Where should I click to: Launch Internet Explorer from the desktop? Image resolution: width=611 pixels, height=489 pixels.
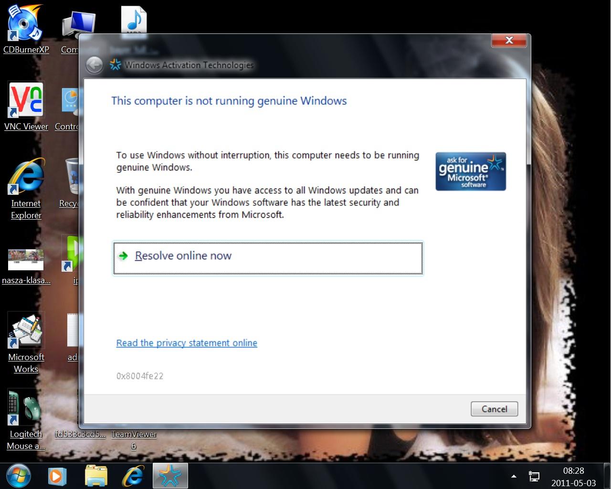point(26,189)
